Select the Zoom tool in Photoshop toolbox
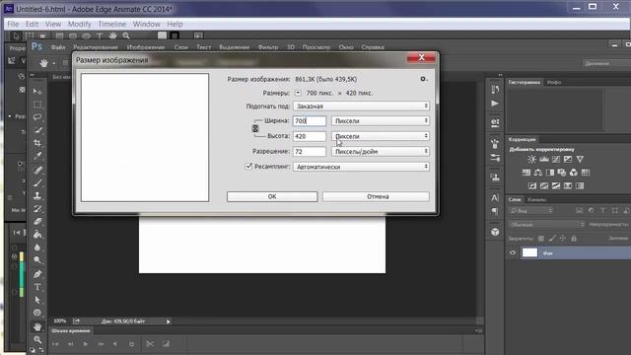Image resolution: width=631 pixels, height=355 pixels. tap(37, 339)
